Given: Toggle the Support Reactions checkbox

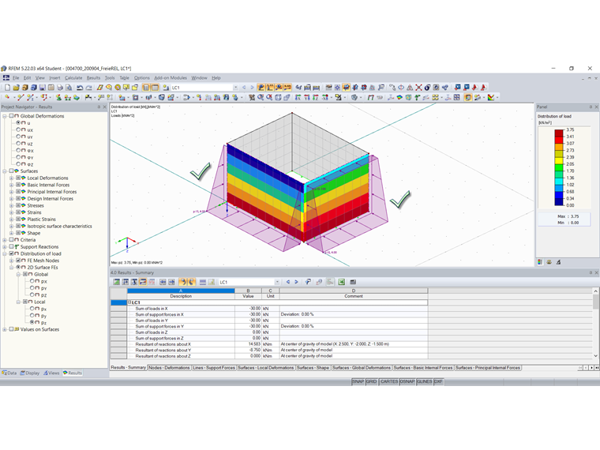Looking at the screenshot, I should pos(11,247).
